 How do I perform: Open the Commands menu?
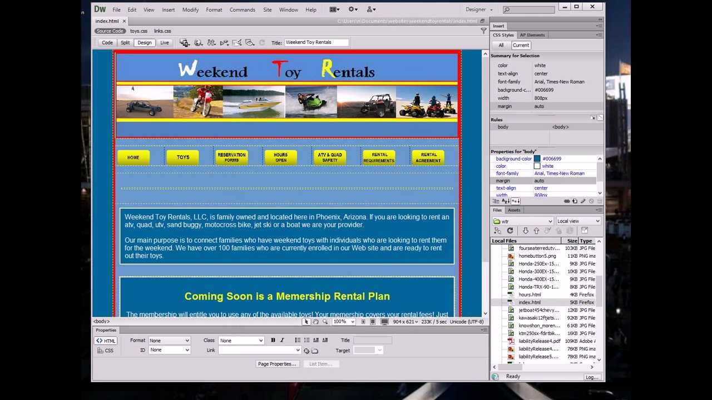(242, 9)
